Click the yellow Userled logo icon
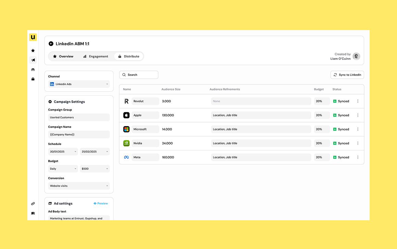 [x=33, y=37]
